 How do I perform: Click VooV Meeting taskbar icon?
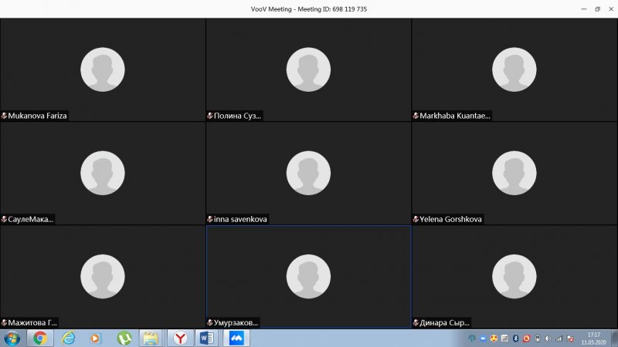236,339
